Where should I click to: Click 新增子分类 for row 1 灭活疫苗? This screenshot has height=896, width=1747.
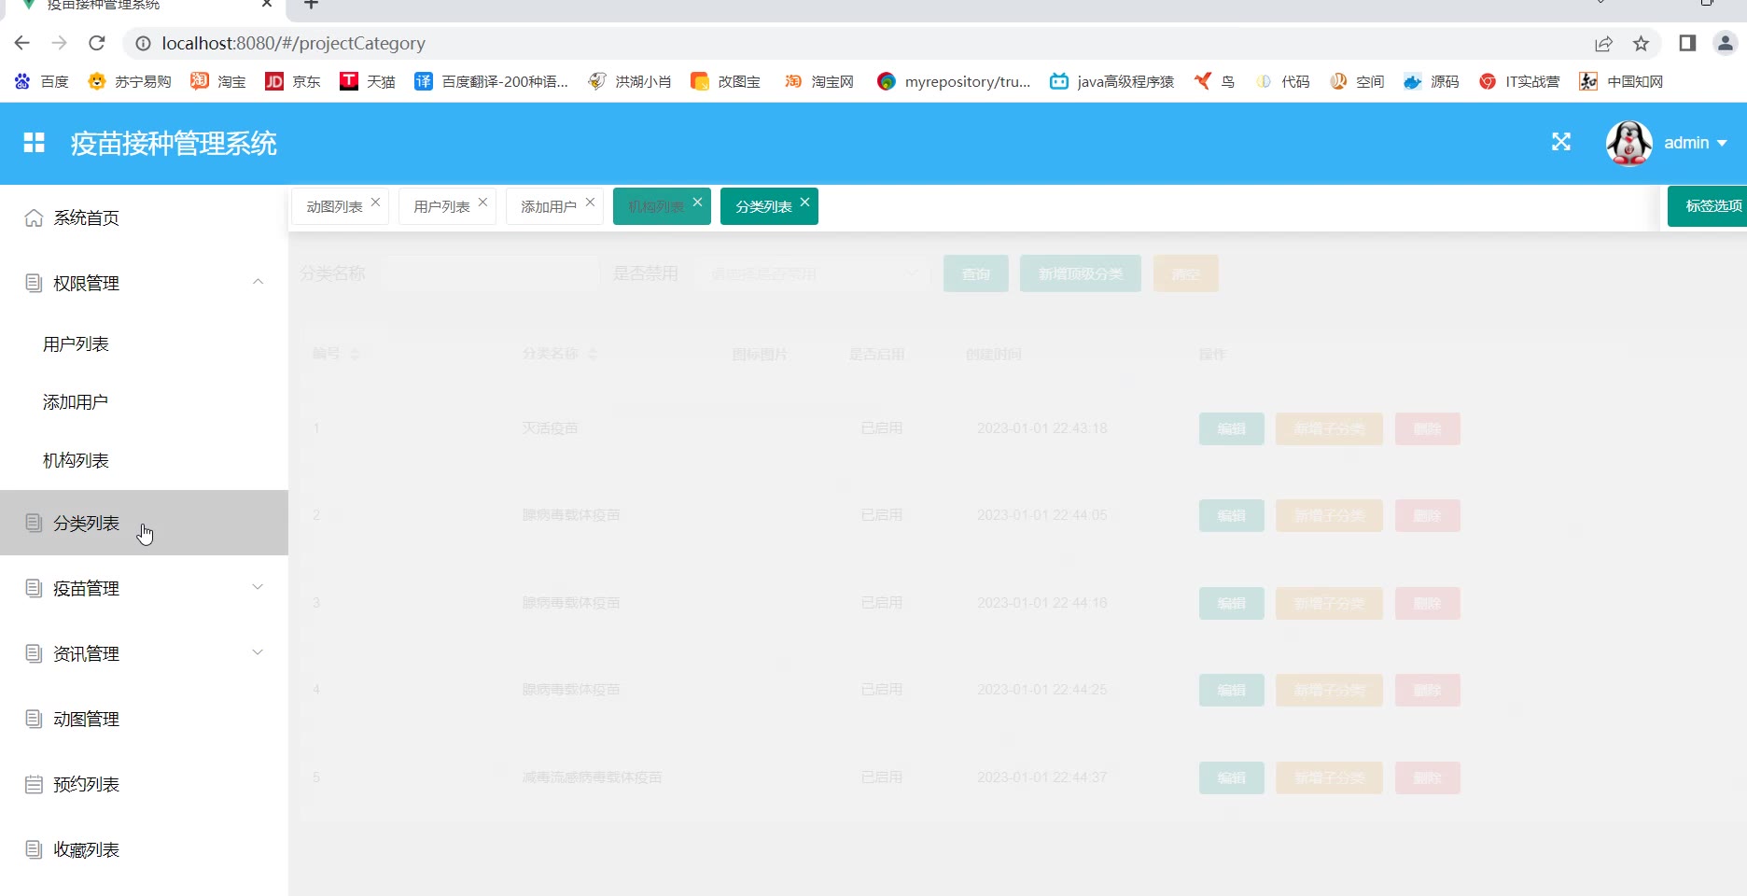(1329, 429)
